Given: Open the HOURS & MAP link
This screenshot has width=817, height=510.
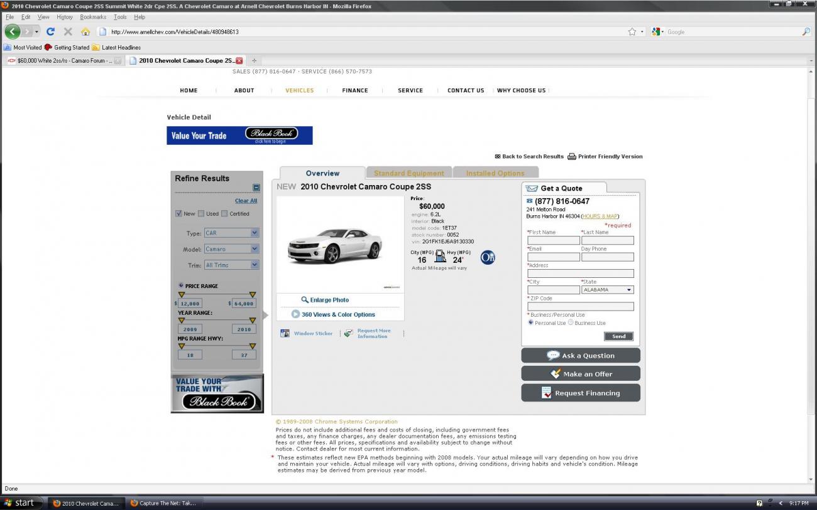Looking at the screenshot, I should point(600,216).
